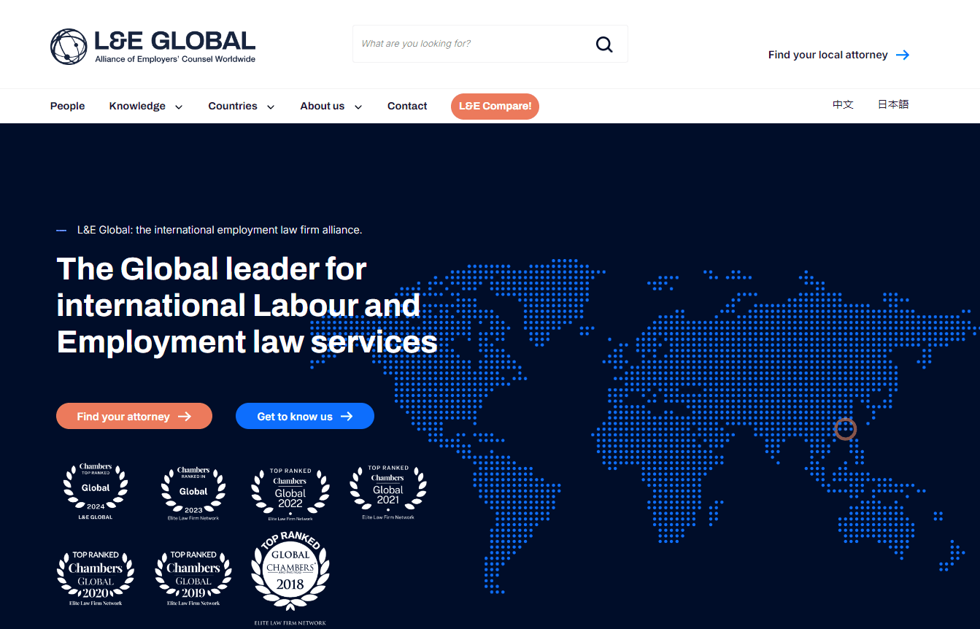The width and height of the screenshot is (980, 629).
Task: Open the Chambers Global 2020 badge
Action: pyautogui.click(x=96, y=579)
